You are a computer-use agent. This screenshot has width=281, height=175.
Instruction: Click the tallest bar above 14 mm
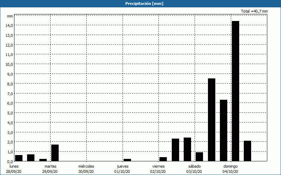point(235,91)
